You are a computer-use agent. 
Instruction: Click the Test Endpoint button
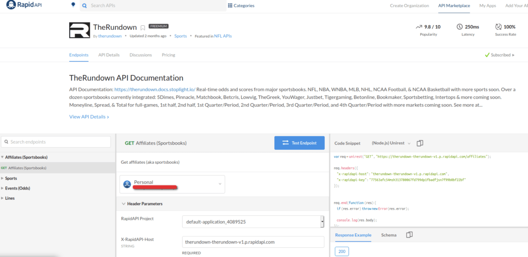(x=300, y=143)
